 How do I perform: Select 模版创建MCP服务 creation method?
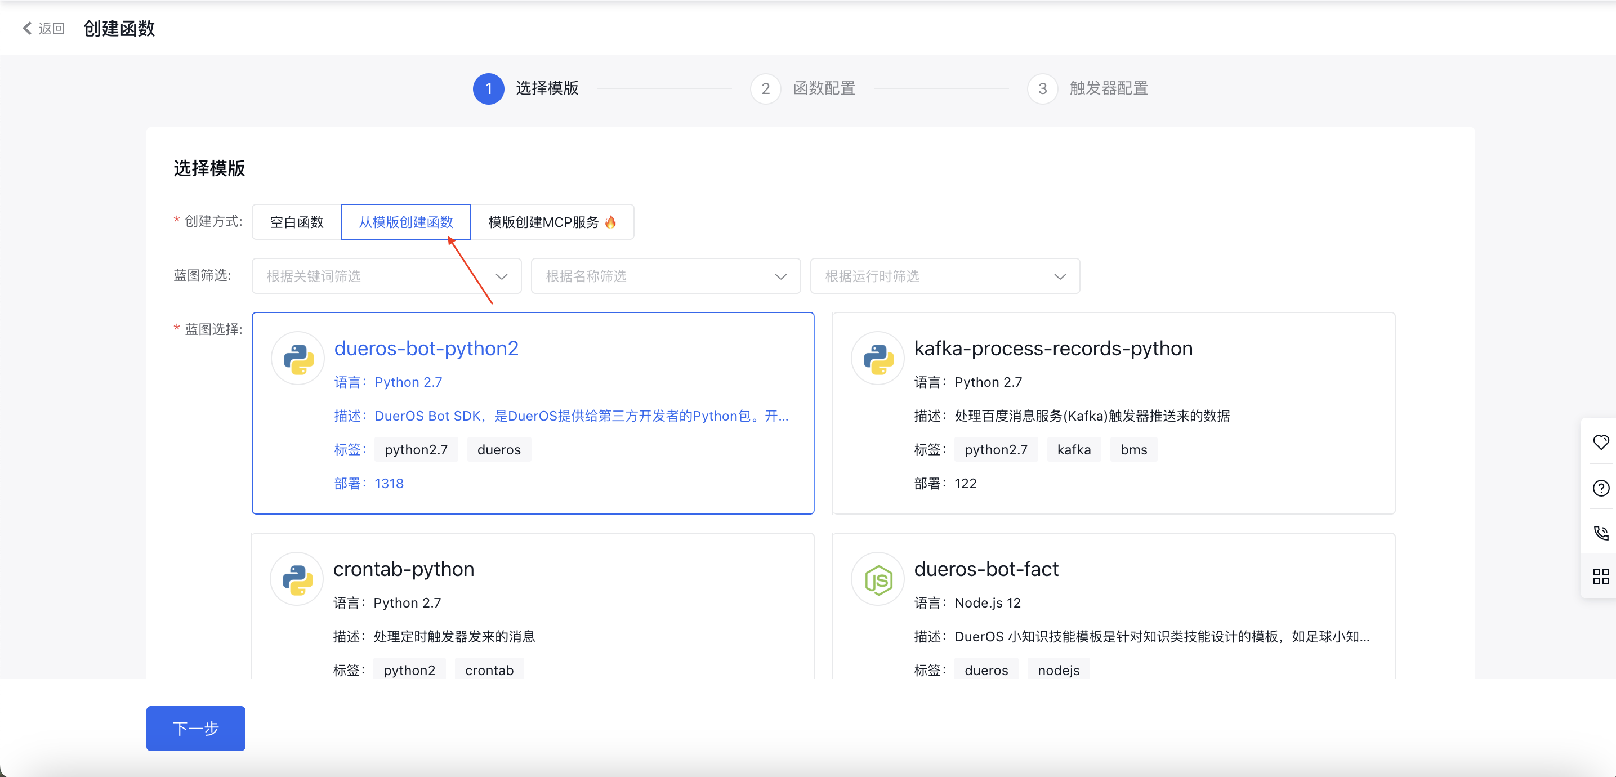coord(552,222)
